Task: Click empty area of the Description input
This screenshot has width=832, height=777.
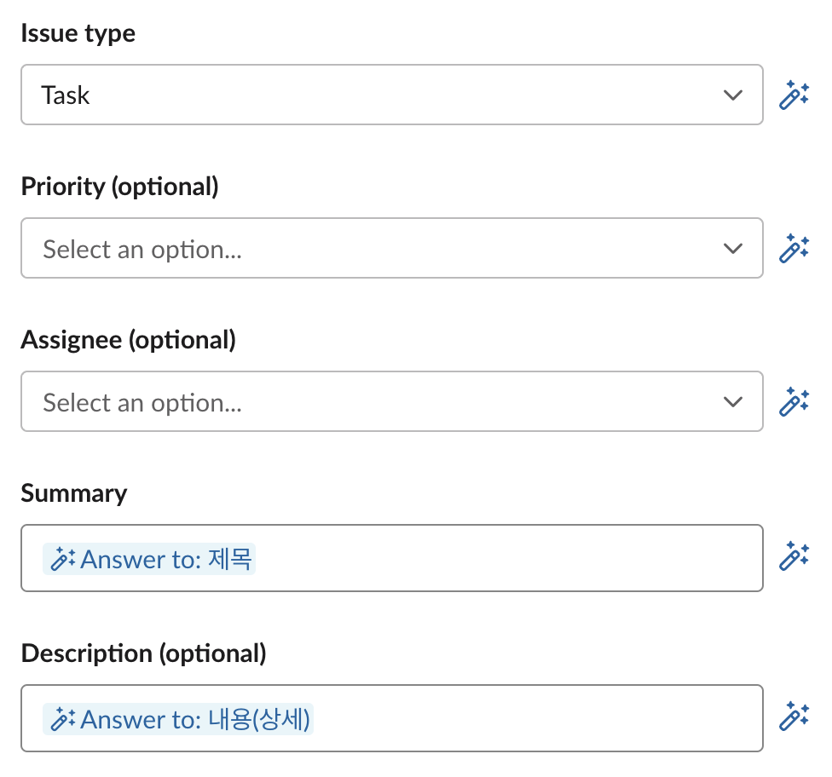Action: [x=537, y=718]
